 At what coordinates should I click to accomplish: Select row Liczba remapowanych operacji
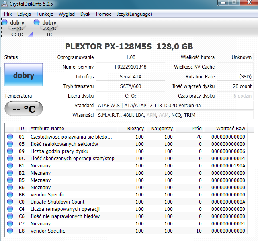click(x=126, y=209)
